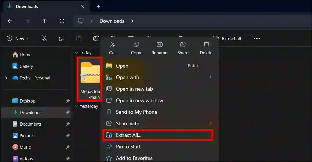
Task: Unpin Documents from Quick access
Action: [68, 124]
